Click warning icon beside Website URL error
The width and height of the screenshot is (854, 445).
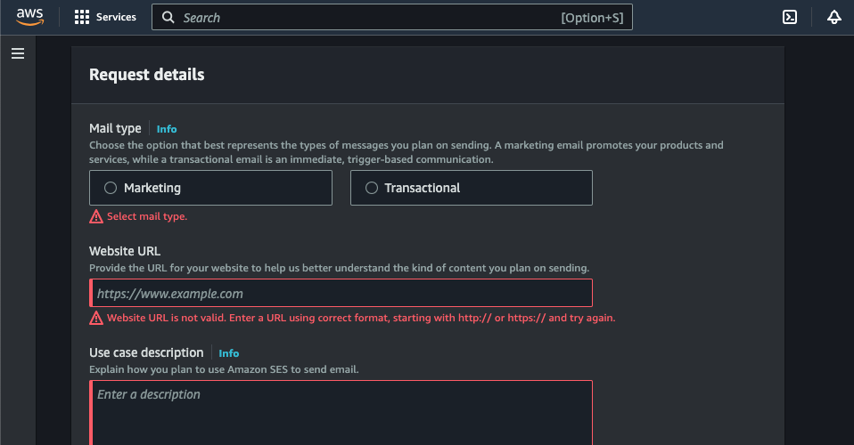[x=96, y=318]
